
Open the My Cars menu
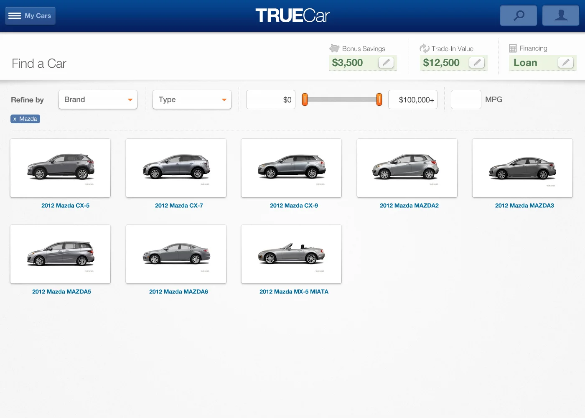pyautogui.click(x=30, y=16)
